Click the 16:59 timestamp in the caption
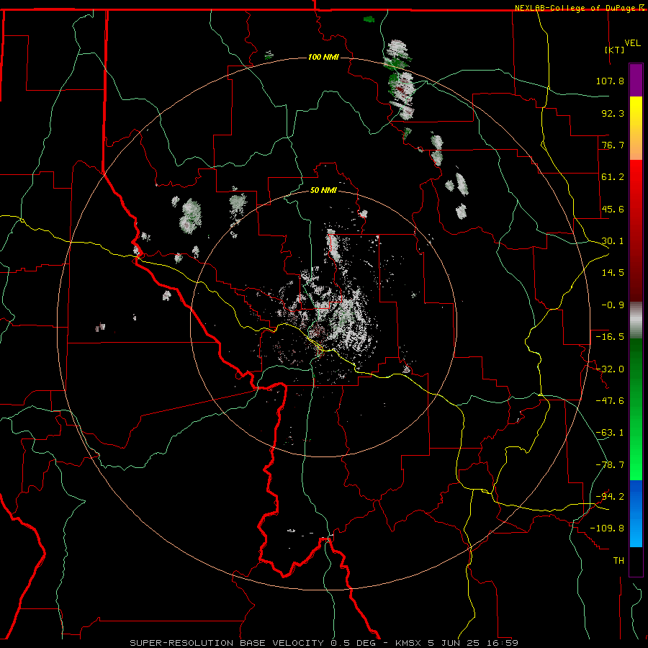 (504, 643)
